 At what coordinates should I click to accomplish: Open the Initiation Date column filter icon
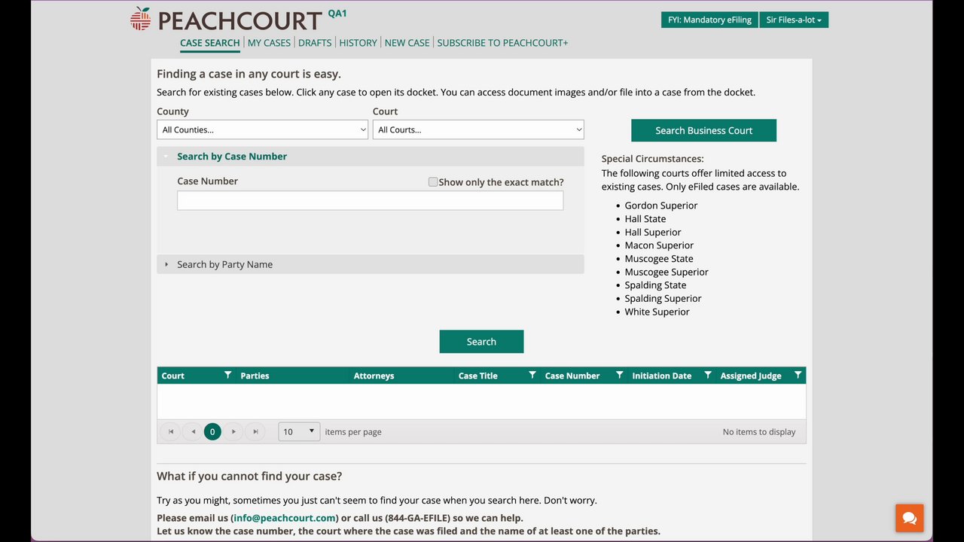point(707,375)
